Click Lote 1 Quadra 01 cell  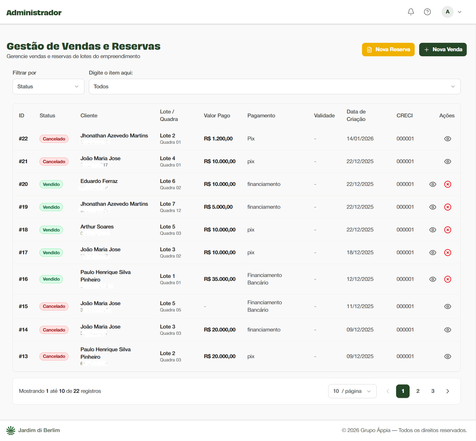coord(170,279)
